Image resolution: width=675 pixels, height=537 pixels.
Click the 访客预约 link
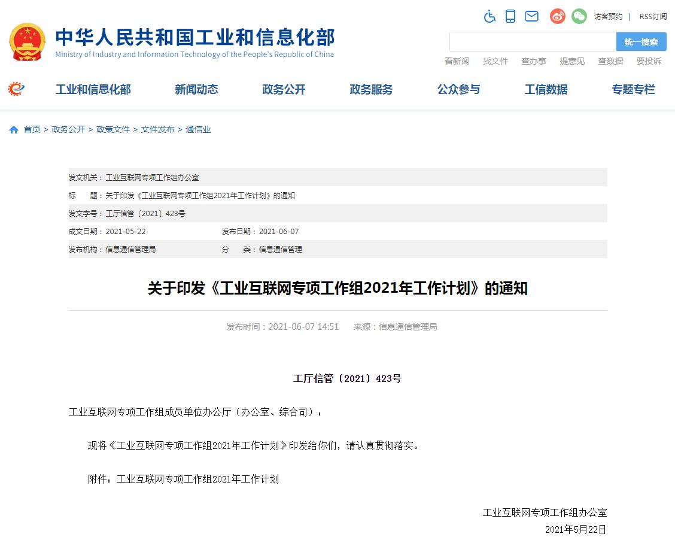click(608, 17)
